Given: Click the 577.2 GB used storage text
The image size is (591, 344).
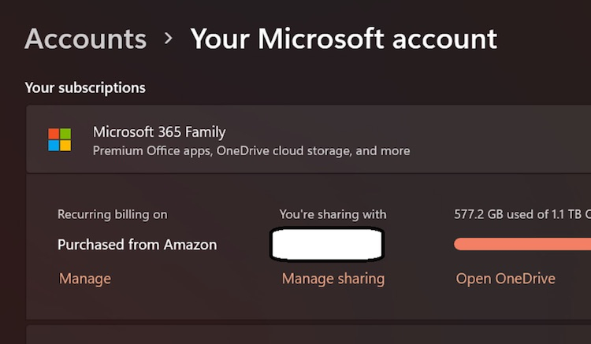Looking at the screenshot, I should click(522, 214).
